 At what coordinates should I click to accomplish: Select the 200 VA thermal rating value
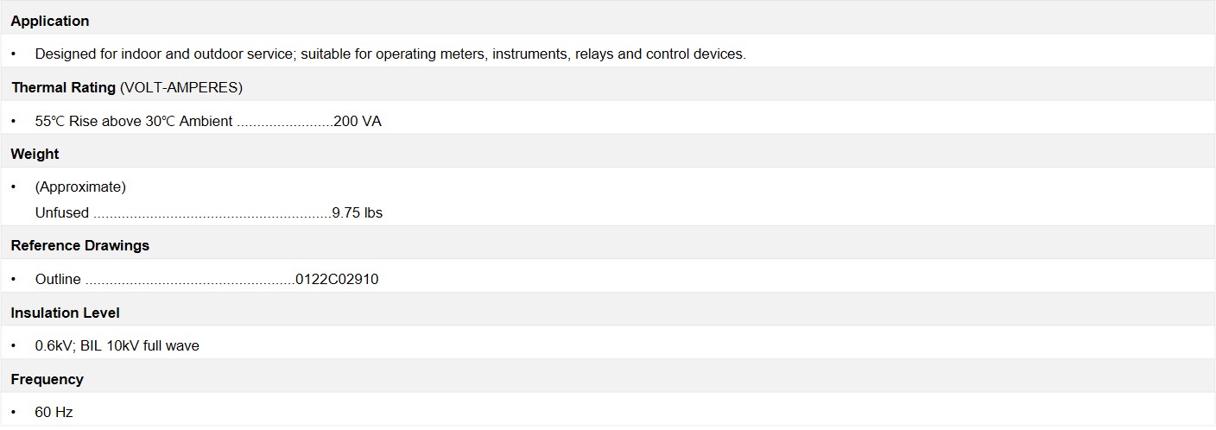pyautogui.click(x=358, y=121)
